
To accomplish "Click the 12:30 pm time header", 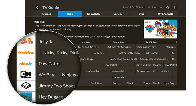I will (x=151, y=42).
